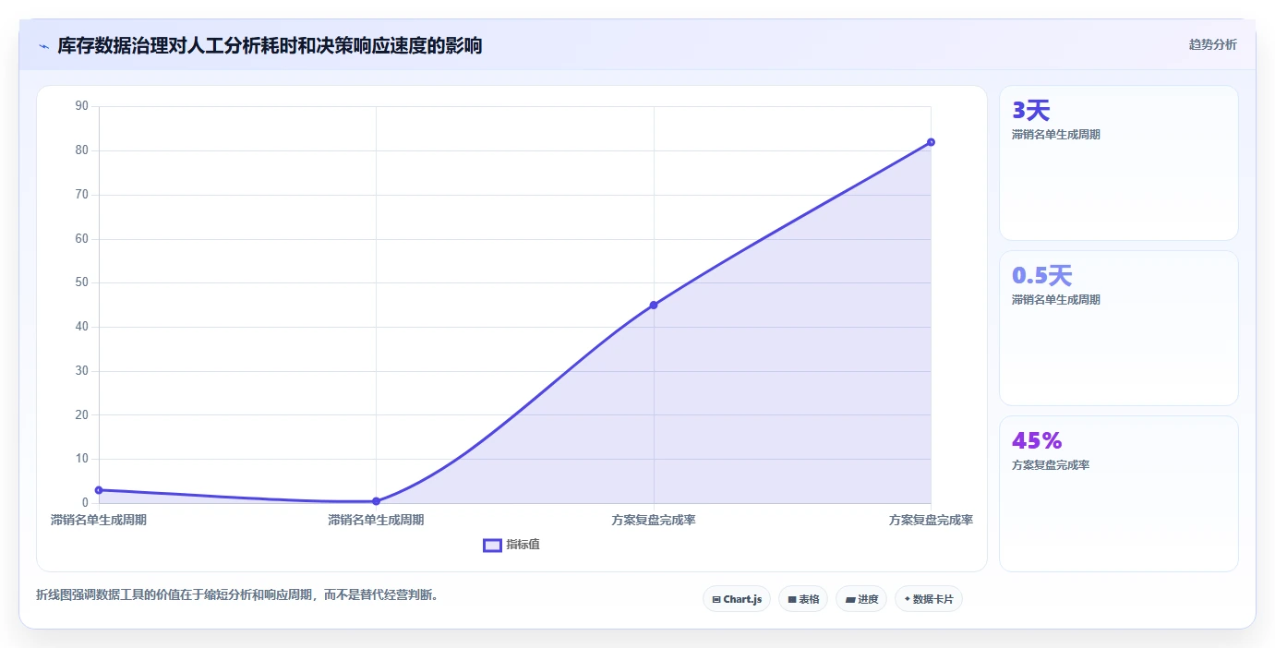The height and width of the screenshot is (648, 1275).
Task: Click y-axis label 90
Action: pos(81,106)
